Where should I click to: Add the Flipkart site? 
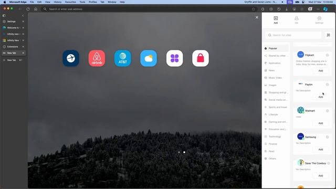(x=321, y=71)
